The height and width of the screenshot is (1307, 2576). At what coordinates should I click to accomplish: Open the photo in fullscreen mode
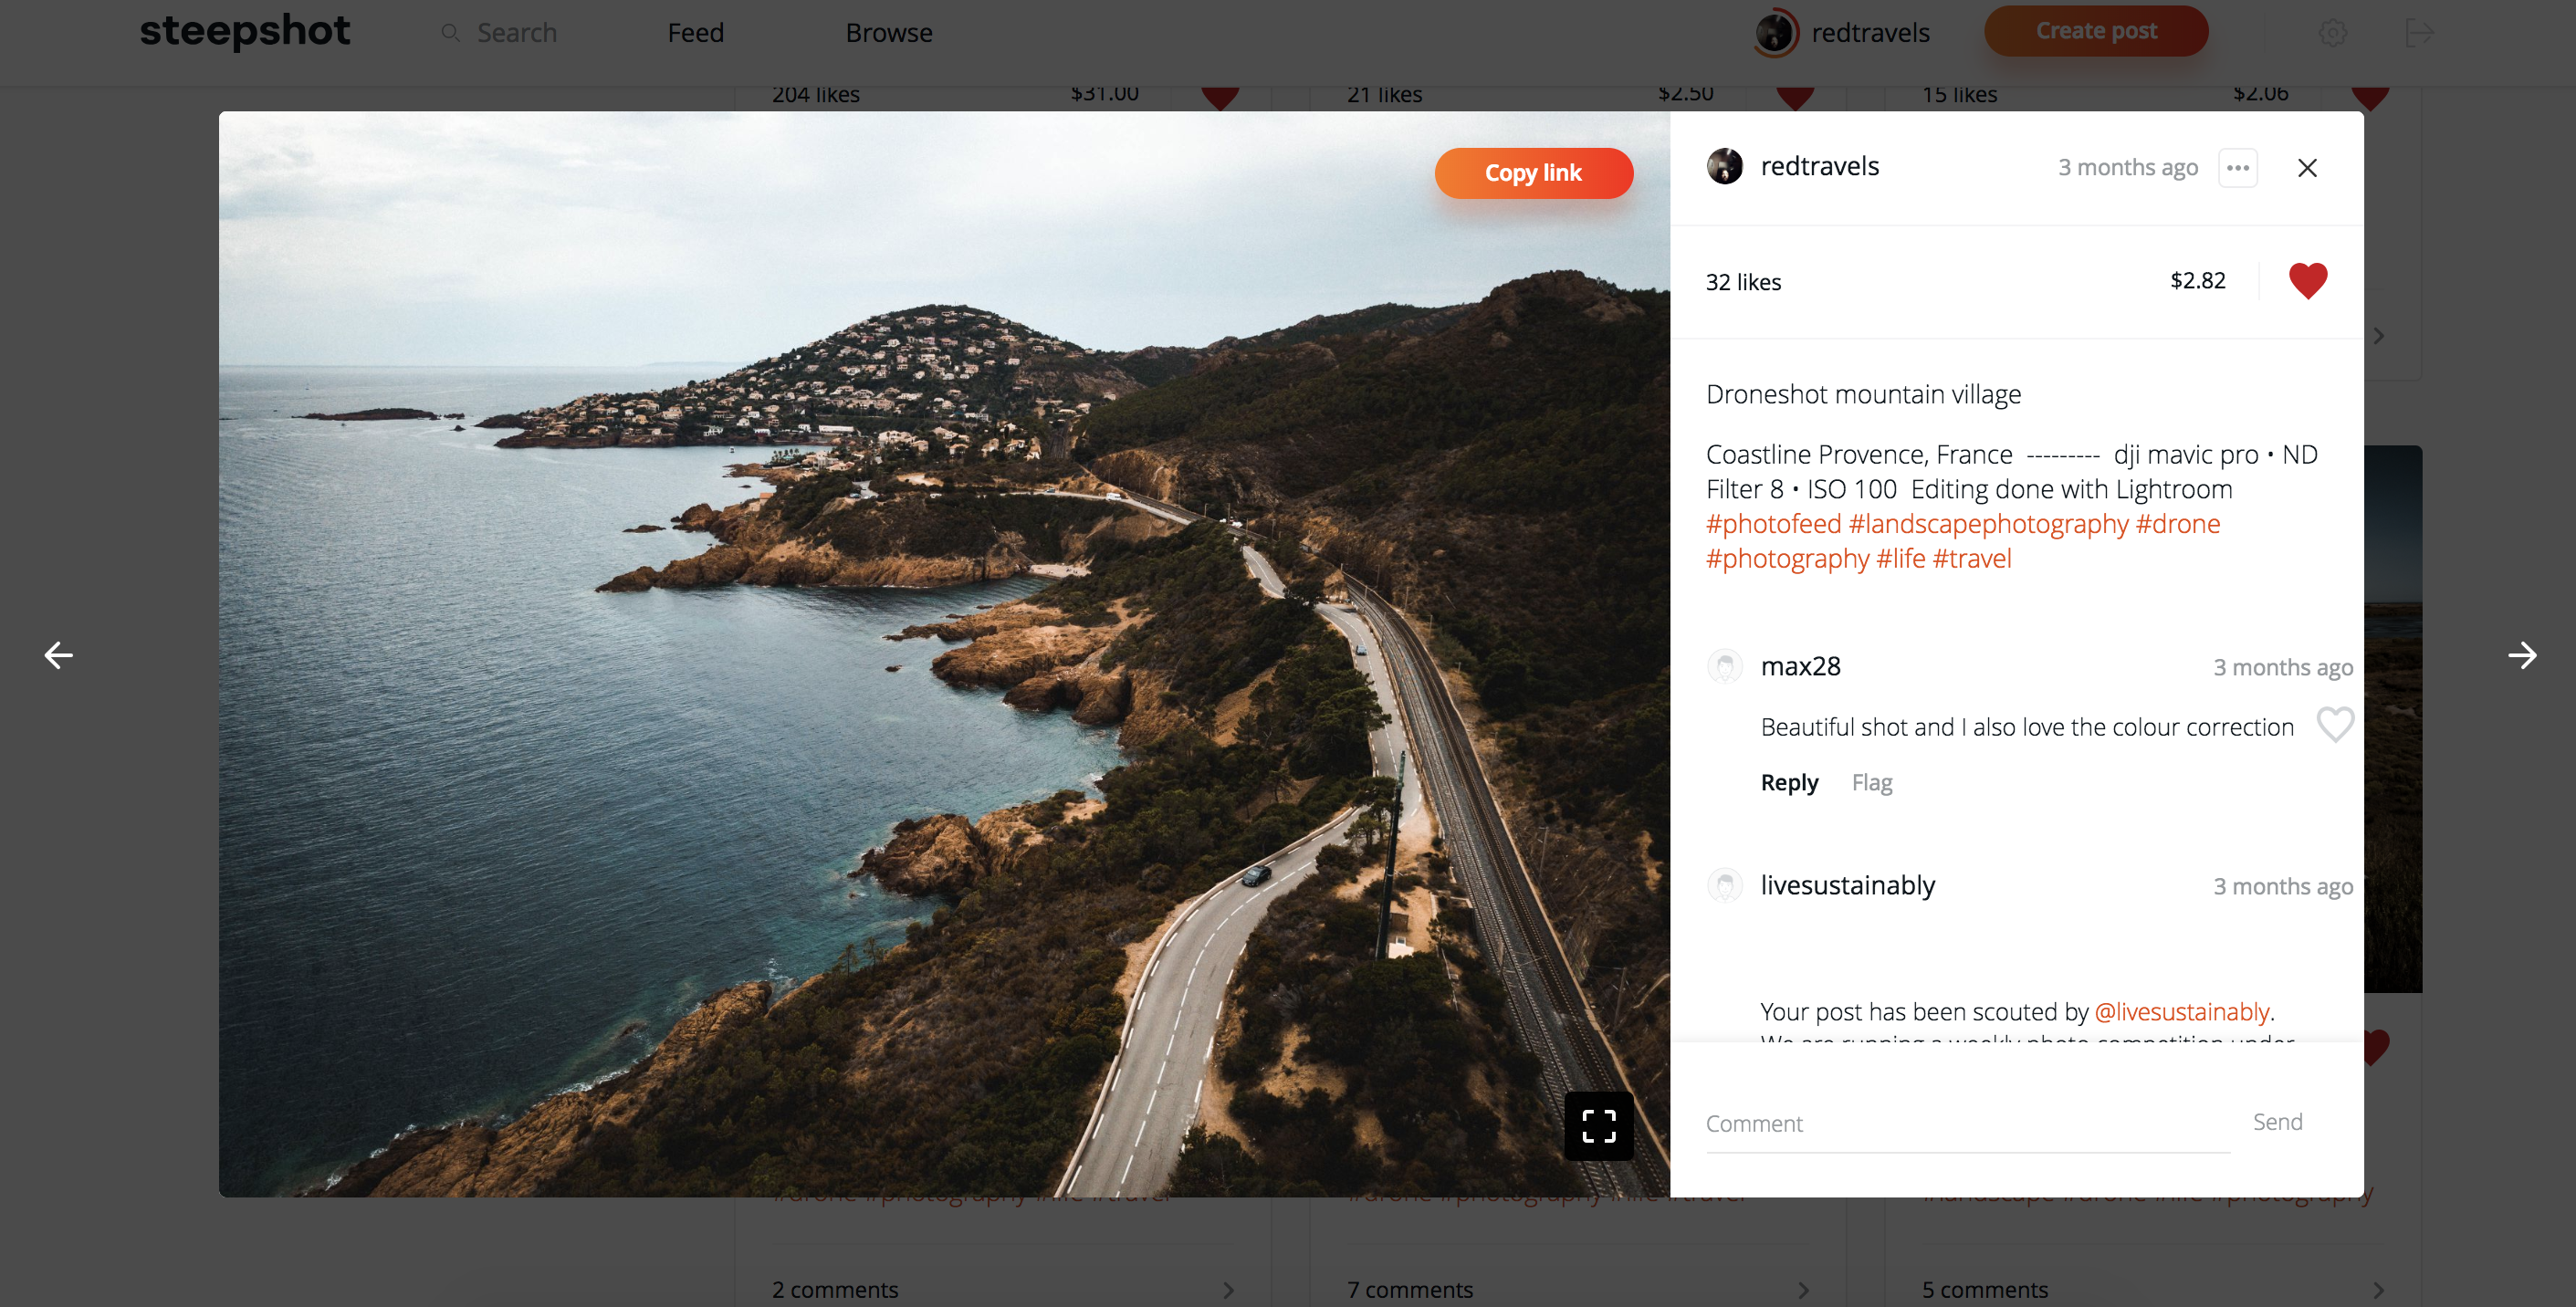1599,1126
